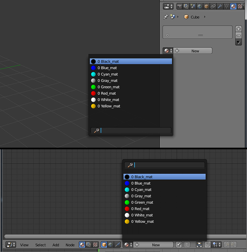Toggle the node tree pin in node editor
The width and height of the screenshot is (247, 252).
(x=178, y=245)
